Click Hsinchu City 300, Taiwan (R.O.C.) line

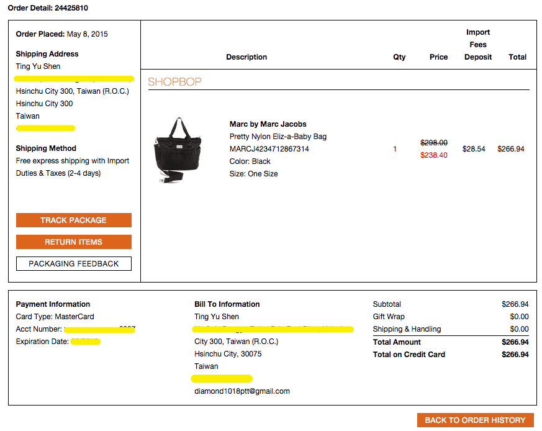(72, 91)
